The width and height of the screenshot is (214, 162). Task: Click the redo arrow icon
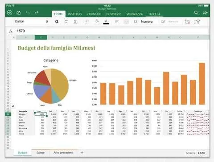tap(37, 12)
